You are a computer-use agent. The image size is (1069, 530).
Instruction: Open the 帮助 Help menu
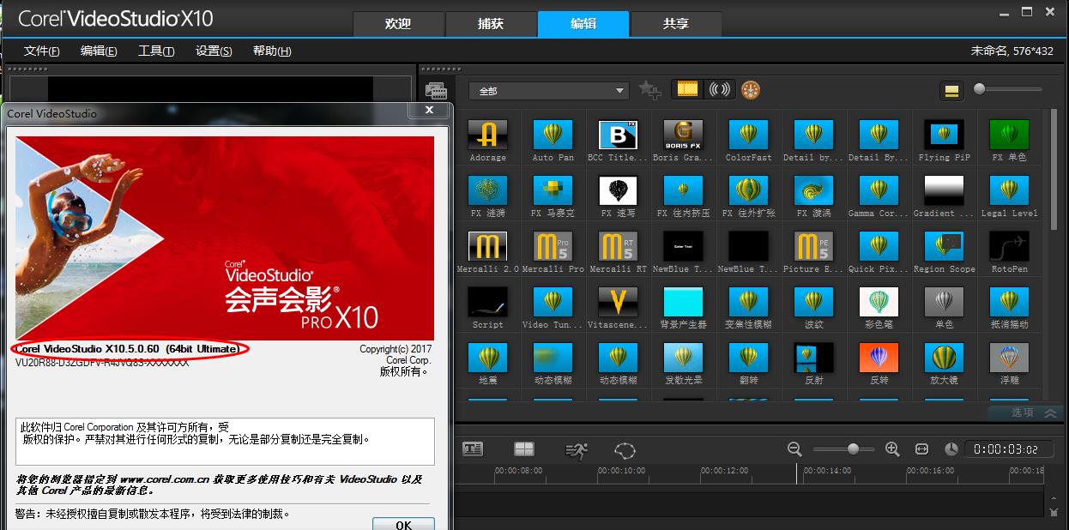(272, 51)
